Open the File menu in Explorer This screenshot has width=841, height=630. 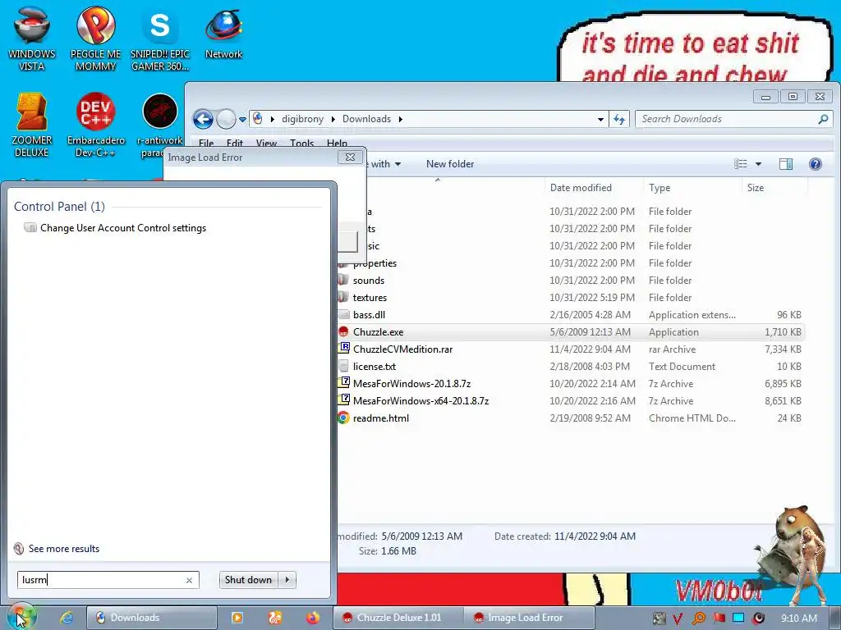pyautogui.click(x=206, y=143)
